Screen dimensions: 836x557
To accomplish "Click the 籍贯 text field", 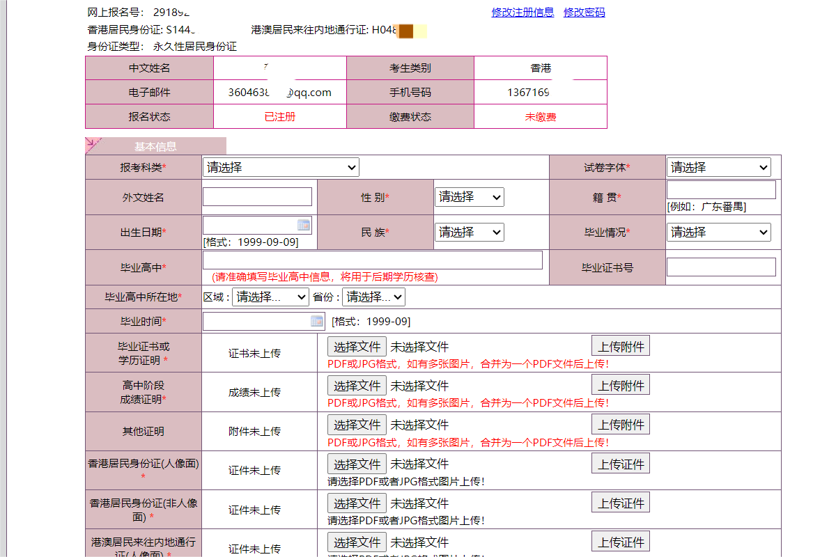I will tap(721, 189).
